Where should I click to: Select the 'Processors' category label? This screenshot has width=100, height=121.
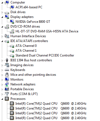(18, 99)
